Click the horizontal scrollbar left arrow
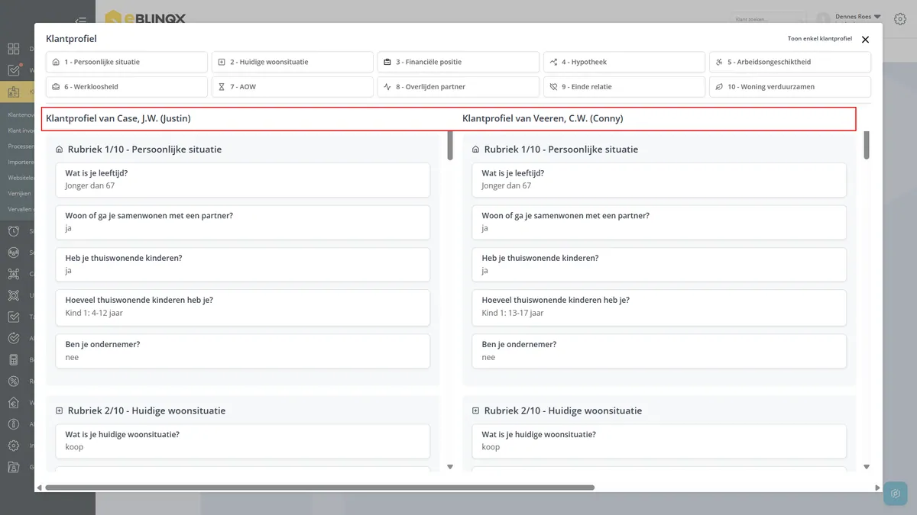This screenshot has height=515, width=917. tap(39, 488)
